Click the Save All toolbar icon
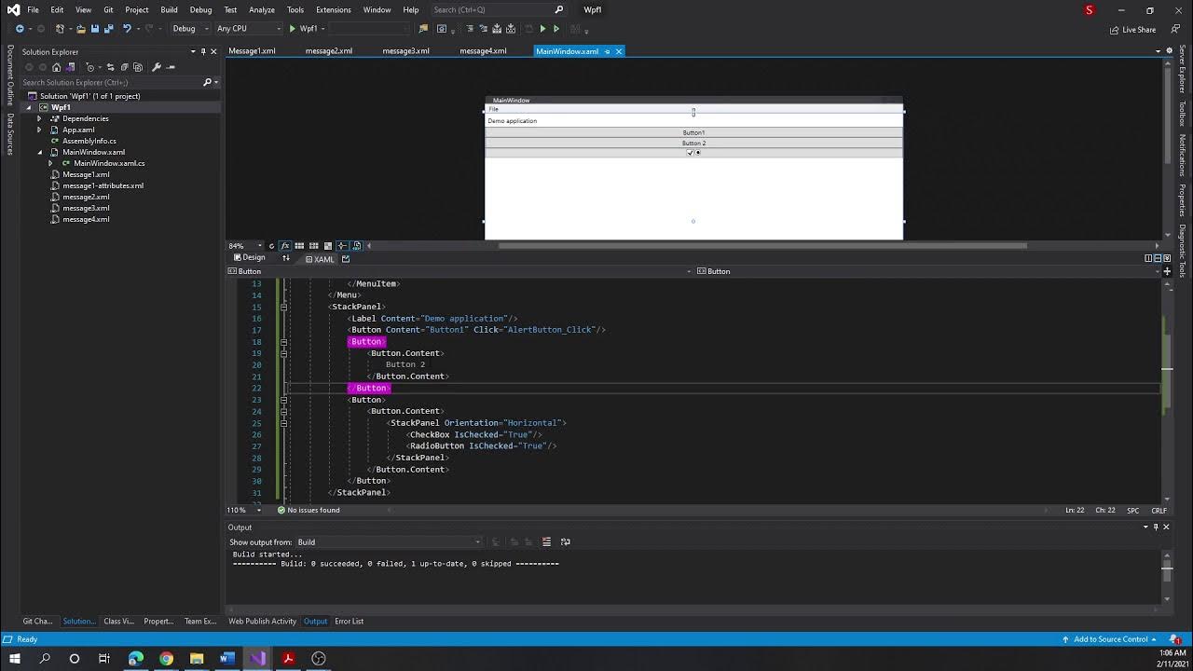Image resolution: width=1193 pixels, height=671 pixels. tap(108, 29)
